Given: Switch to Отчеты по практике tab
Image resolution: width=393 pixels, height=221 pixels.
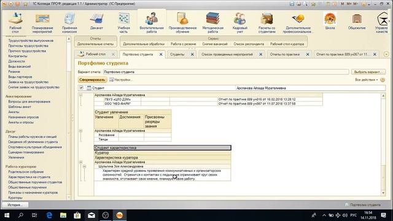Looking at the screenshot, I should click(285, 55).
